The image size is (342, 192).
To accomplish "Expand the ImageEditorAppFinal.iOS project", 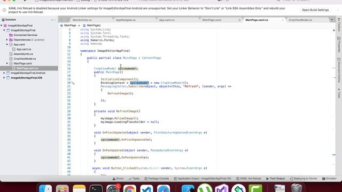I will [x=4, y=78].
